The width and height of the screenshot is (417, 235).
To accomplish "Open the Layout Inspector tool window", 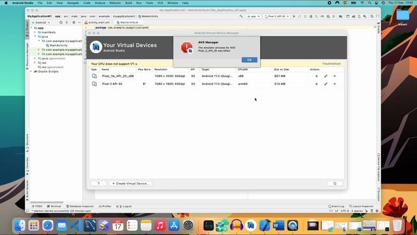I will [362, 206].
